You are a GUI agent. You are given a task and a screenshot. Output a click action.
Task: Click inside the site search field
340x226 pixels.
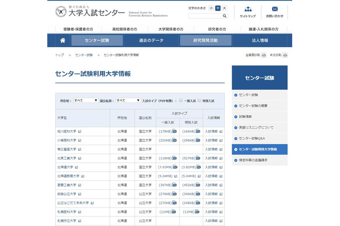tap(205, 16)
